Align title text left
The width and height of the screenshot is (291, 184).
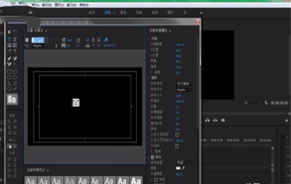87,40
